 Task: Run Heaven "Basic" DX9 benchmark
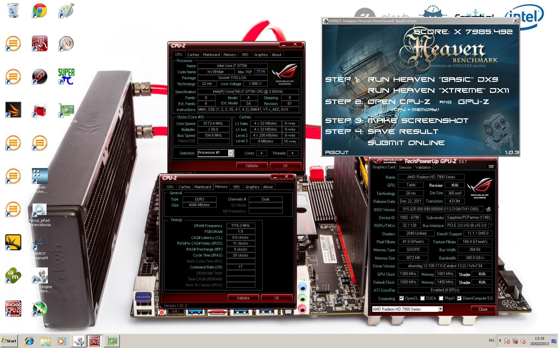tap(433, 80)
